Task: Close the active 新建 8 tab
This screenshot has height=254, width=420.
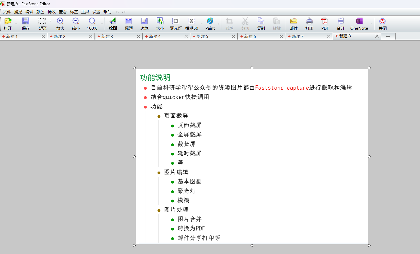Action: [377, 36]
